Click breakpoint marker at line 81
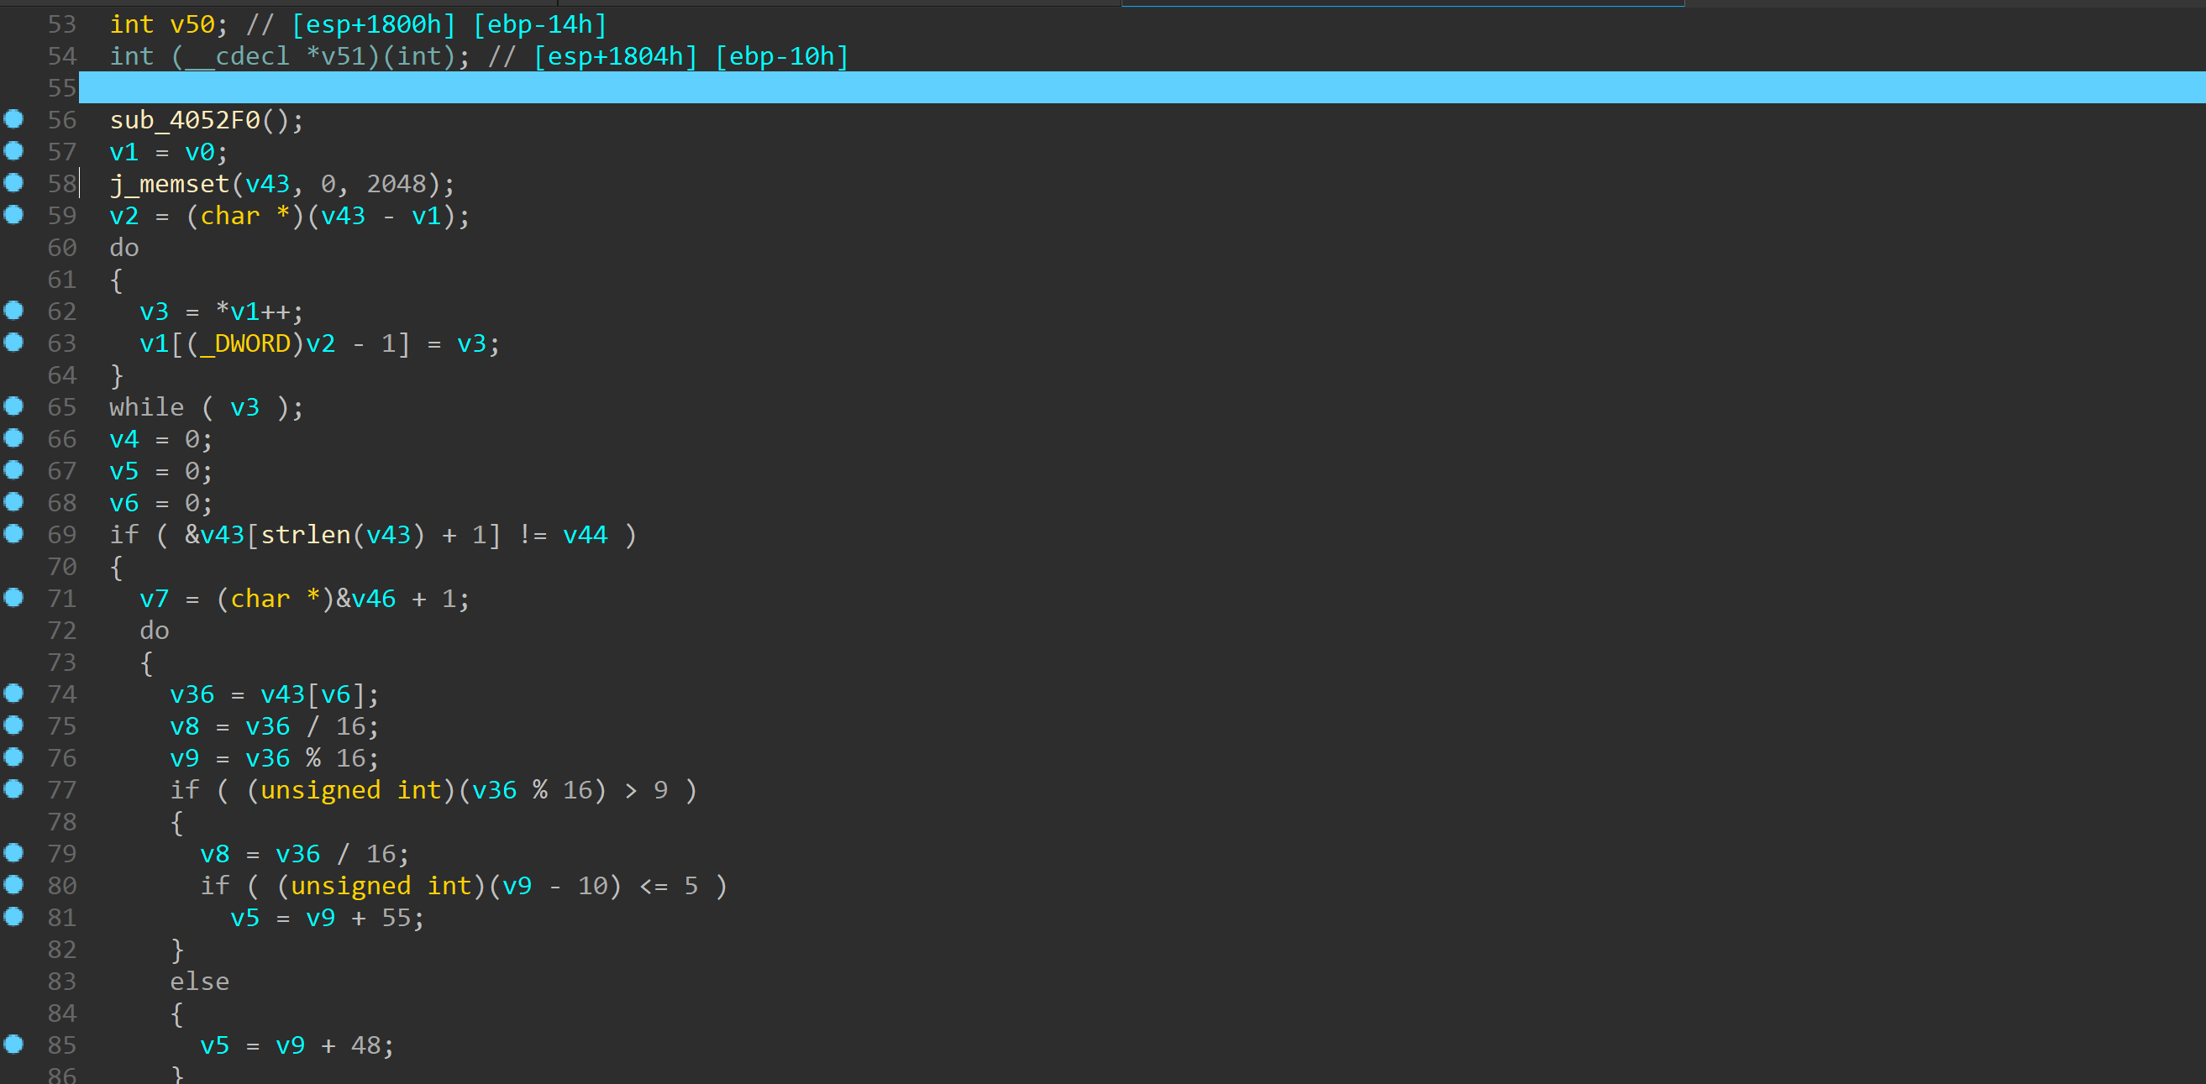The image size is (2206, 1084). click(x=13, y=916)
